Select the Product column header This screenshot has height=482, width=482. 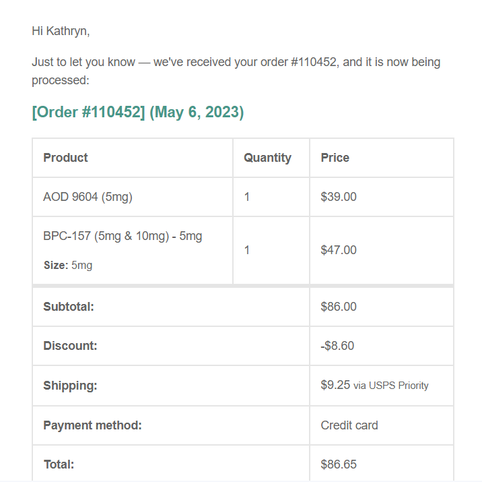click(x=65, y=158)
